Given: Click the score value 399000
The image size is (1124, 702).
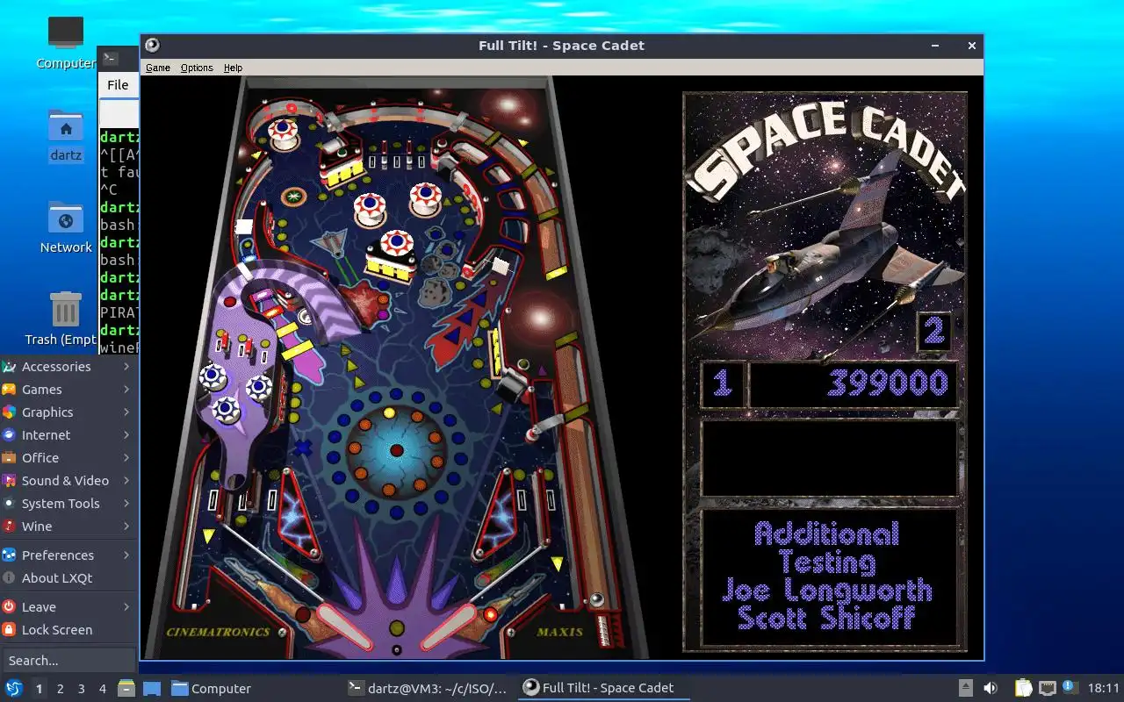Looking at the screenshot, I should pyautogui.click(x=888, y=383).
